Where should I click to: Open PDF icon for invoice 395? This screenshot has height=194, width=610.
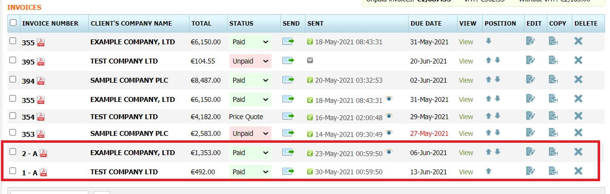coord(40,62)
